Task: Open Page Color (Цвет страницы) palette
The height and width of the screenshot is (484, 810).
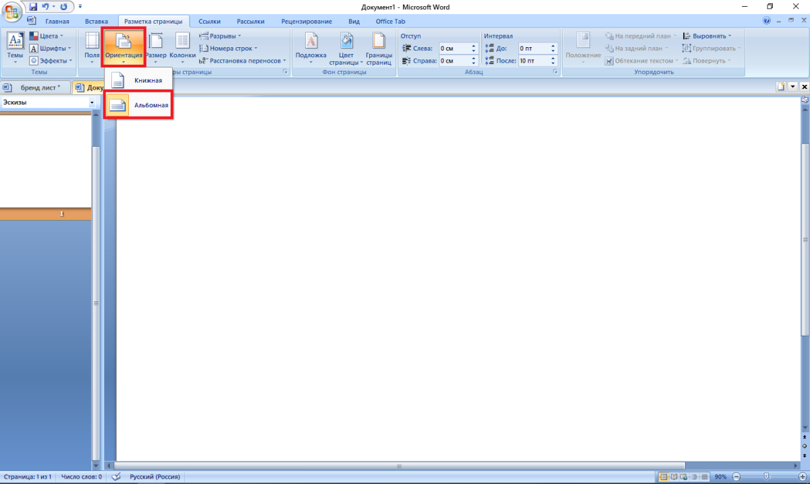Action: pos(346,49)
